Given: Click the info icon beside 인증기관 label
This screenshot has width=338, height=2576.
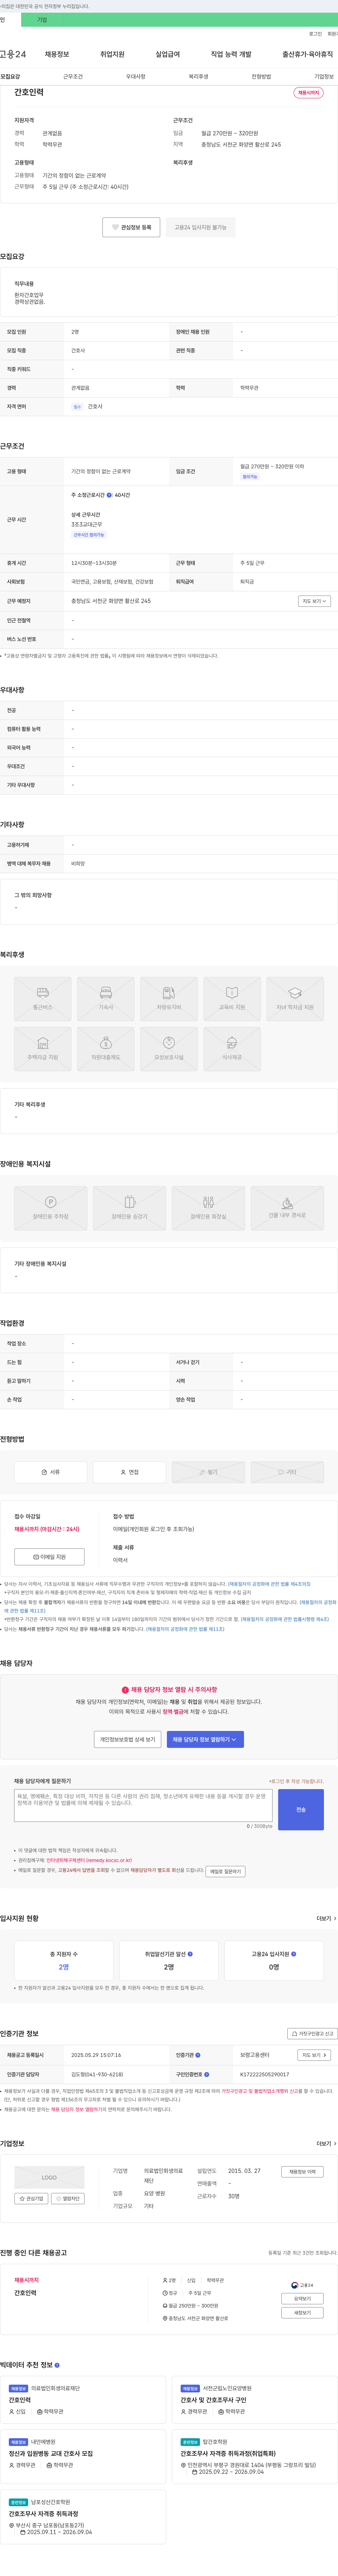Looking at the screenshot, I should (x=198, y=2055).
